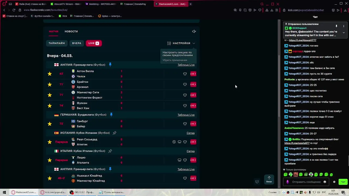Image resolution: width=349 pixels, height=196 pixels.
Task: Focus the Отправить сообщение chat input
Action: 306,182
